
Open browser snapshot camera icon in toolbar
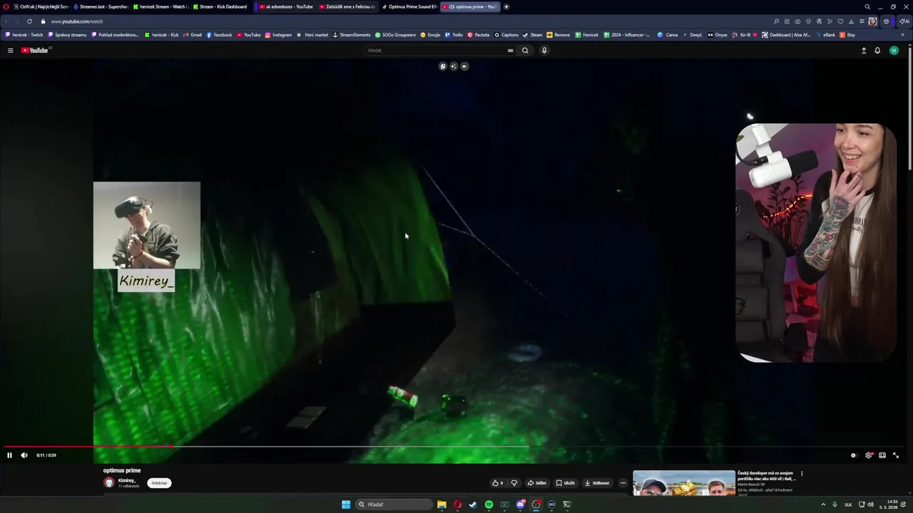pos(797,21)
